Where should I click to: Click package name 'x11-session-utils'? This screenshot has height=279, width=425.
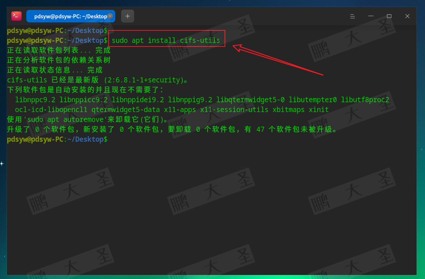click(x=234, y=109)
